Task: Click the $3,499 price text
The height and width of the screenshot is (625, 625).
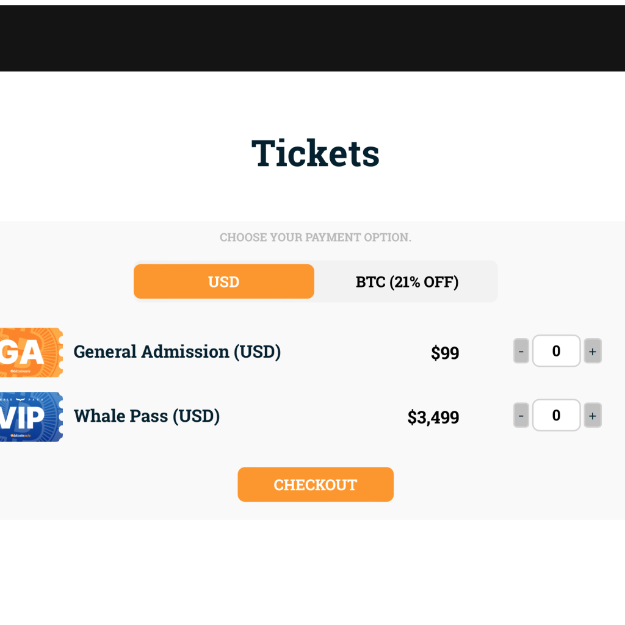Action: coord(433,417)
